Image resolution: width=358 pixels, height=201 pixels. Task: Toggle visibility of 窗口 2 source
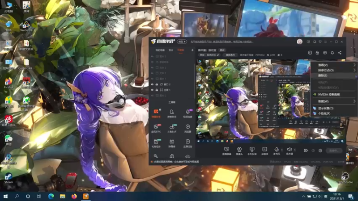152,84
